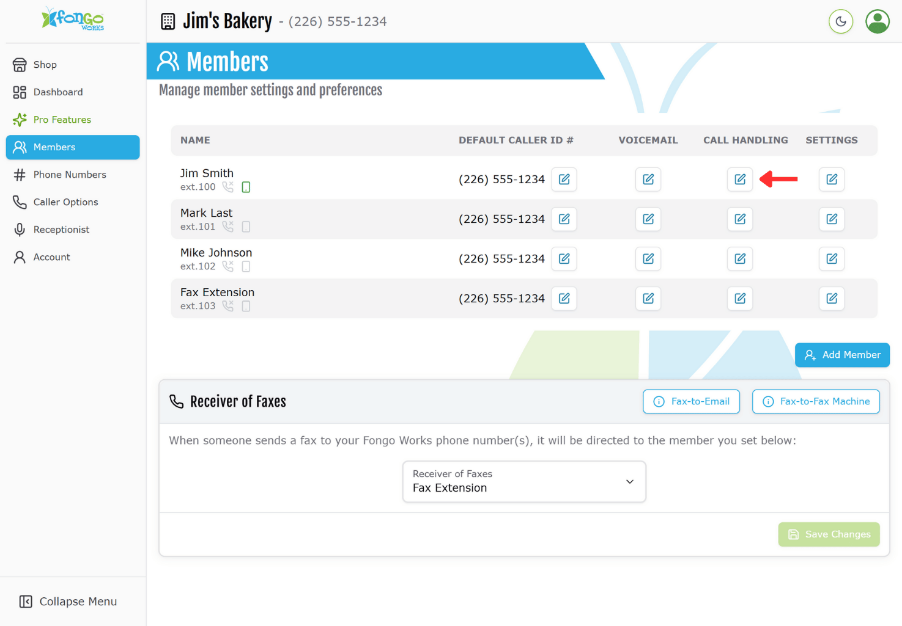Open the Receiver of Faxes dropdown
This screenshot has width=902, height=626.
pos(524,481)
